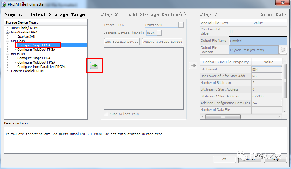Screen dimensions: 291x169
Task: Open the Target FPGA dropdown
Action: [x=181, y=25]
